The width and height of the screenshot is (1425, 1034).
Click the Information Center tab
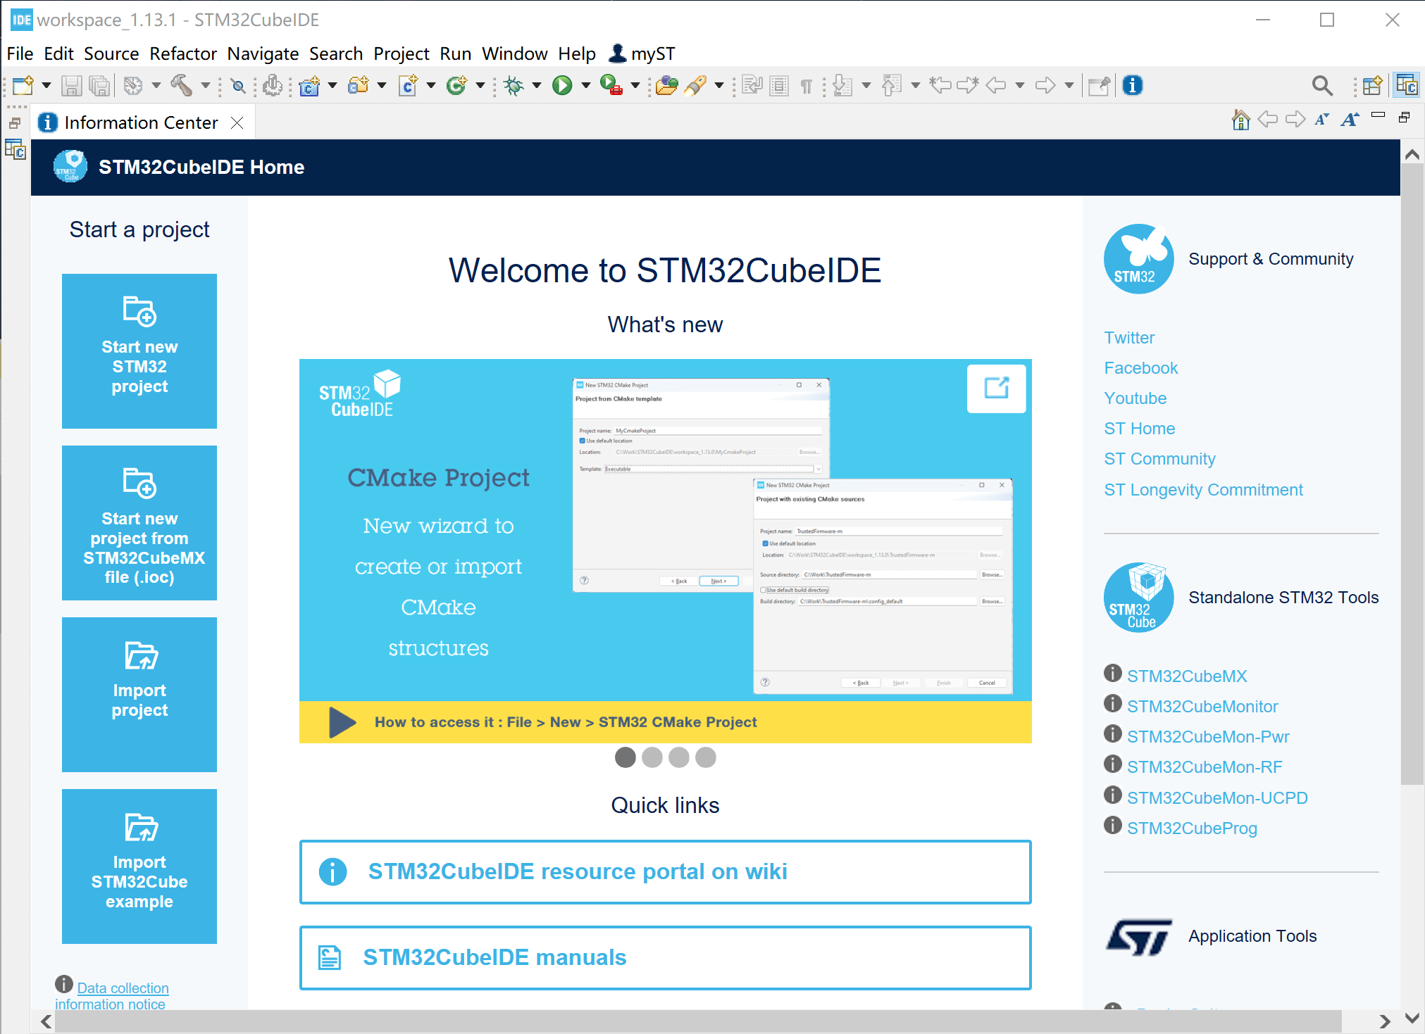pyautogui.click(x=140, y=122)
